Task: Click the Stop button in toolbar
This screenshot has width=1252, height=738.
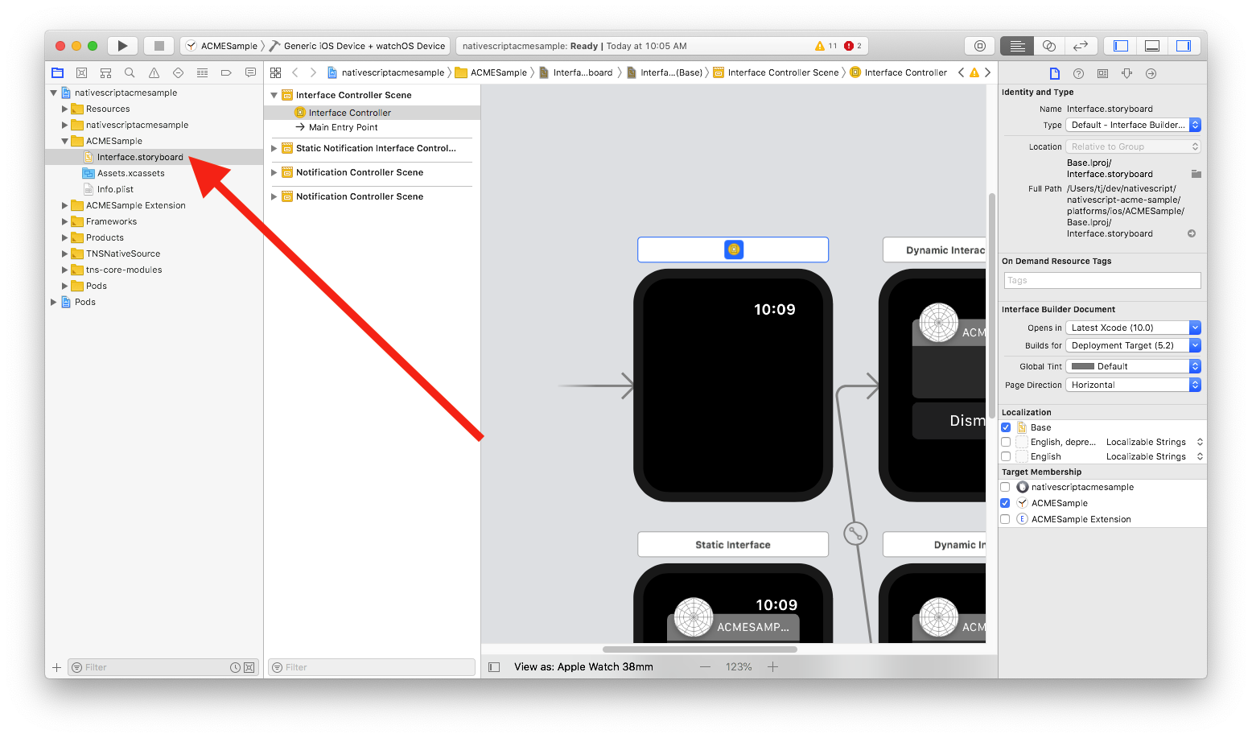Action: point(159,46)
